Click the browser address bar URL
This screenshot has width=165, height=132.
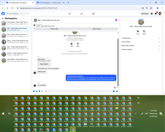pyautogui.click(x=39, y=8)
